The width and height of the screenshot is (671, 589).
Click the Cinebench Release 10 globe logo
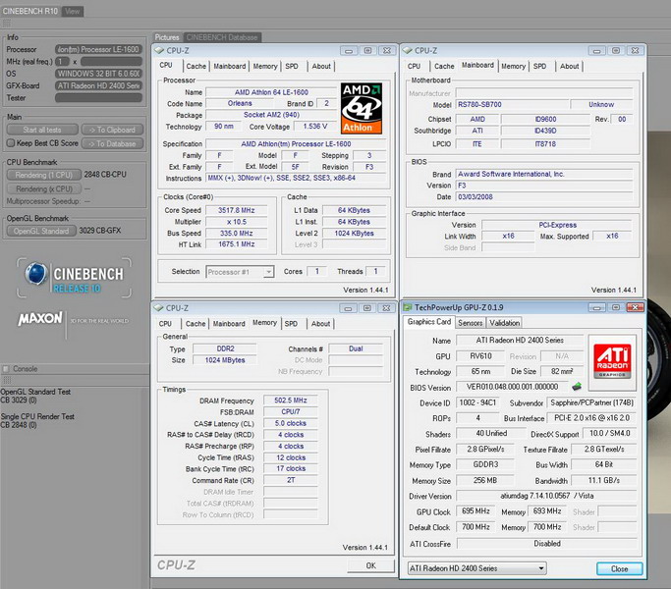tap(36, 273)
